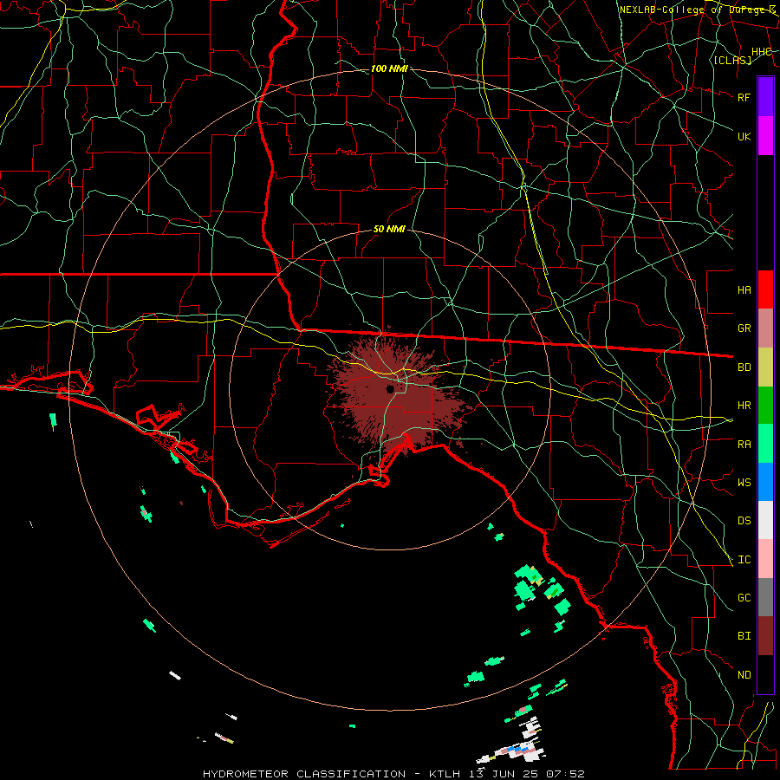Select the gray GC legend swatch
780x780 pixels.
tap(765, 597)
